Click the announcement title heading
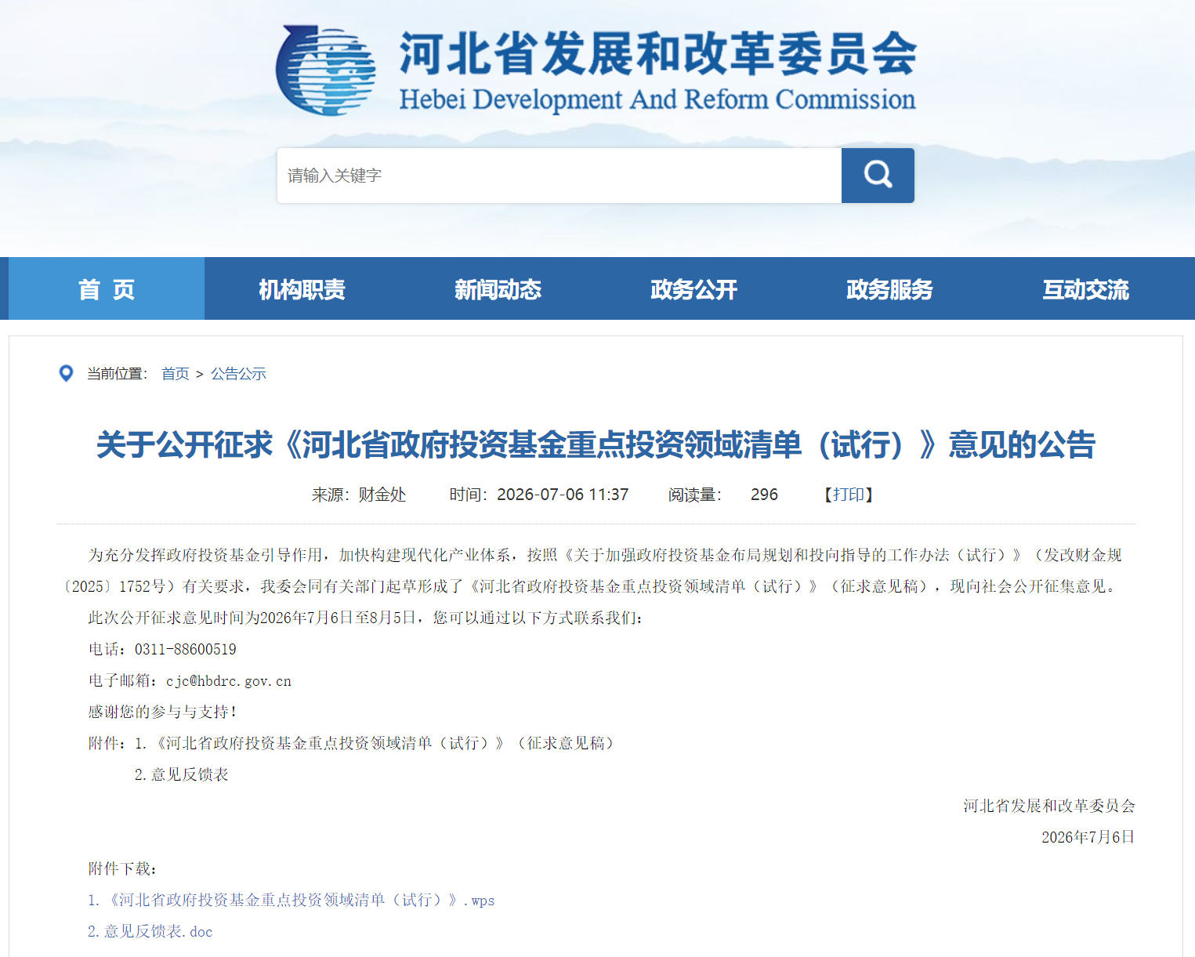This screenshot has height=957, width=1195. 596,444
